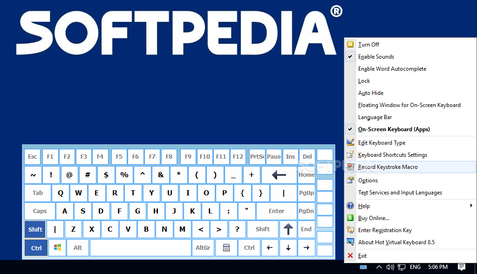Click the up arrow key

click(x=288, y=229)
